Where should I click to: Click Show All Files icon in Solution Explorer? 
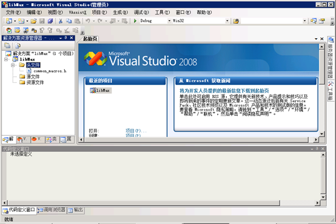[18, 45]
